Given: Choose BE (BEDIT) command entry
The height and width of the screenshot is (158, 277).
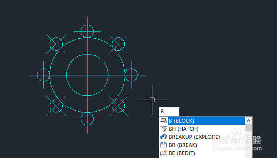Looking at the screenshot, I should pos(202,153).
